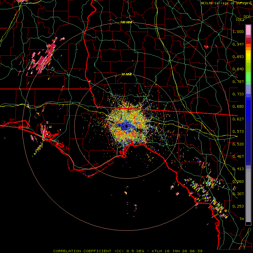Click the 0.307 legend value

[x=238, y=194]
